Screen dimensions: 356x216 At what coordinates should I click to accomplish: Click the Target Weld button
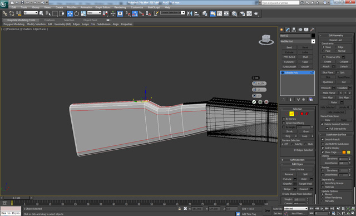305,184
